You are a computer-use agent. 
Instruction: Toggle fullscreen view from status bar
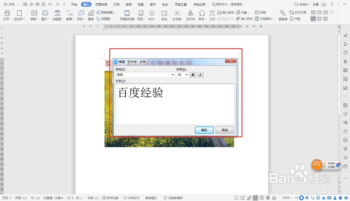[x=236, y=198]
